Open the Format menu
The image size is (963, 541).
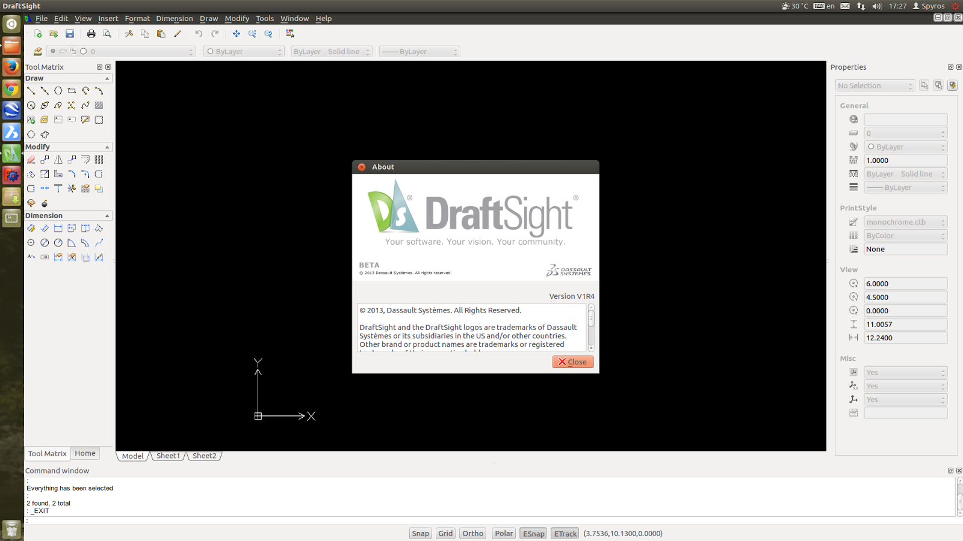(137, 19)
